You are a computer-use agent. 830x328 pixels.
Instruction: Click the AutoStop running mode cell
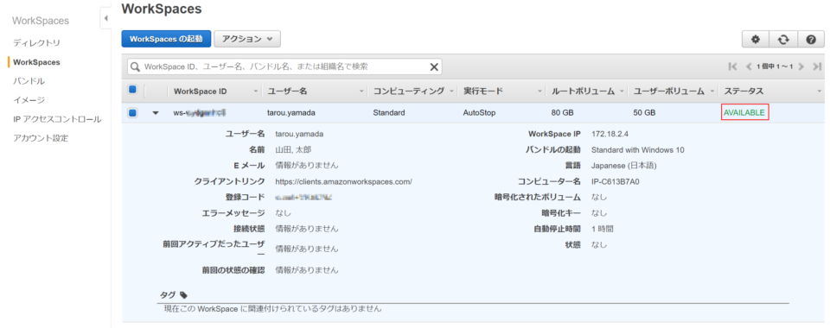tap(479, 112)
